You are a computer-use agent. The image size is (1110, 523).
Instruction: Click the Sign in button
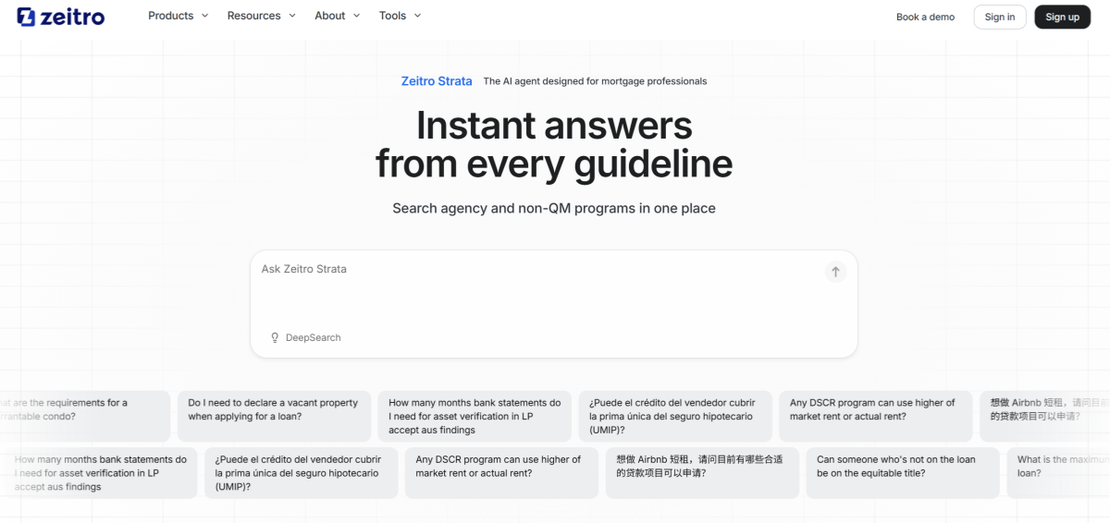point(1000,17)
